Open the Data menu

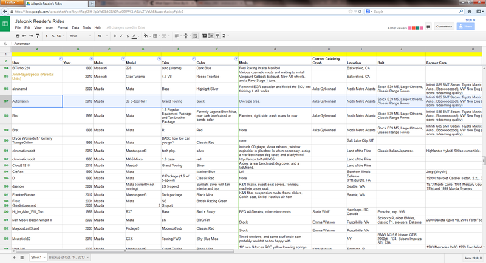(75, 27)
